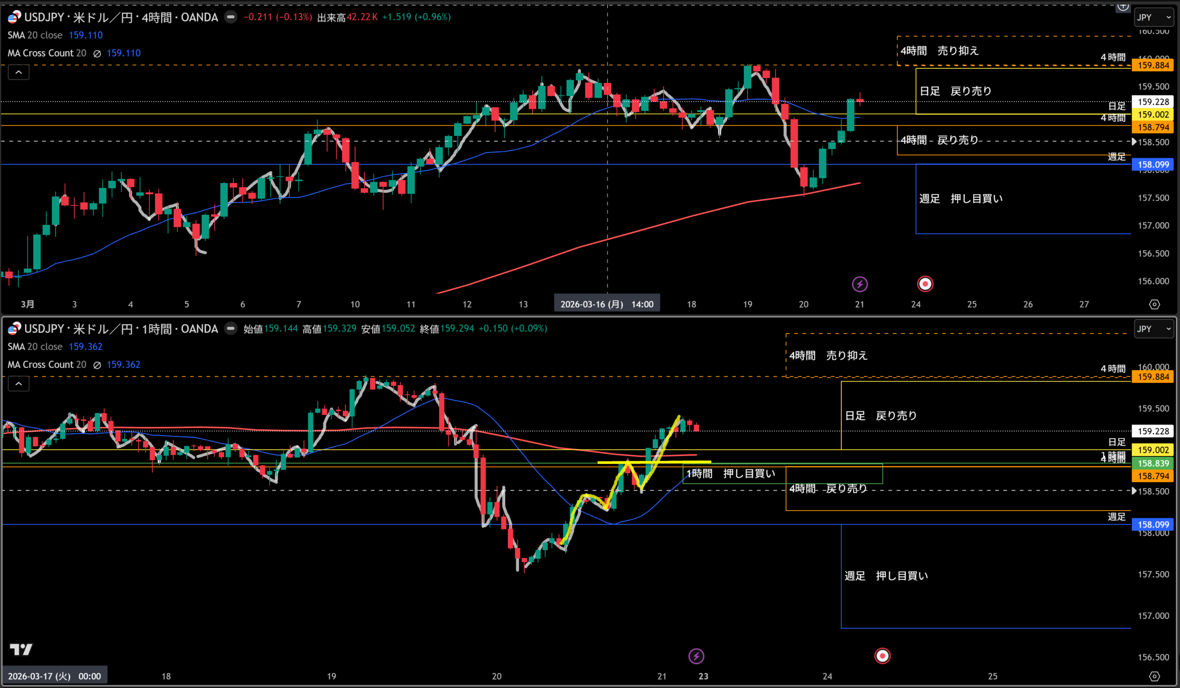Click the SMA 20 close indicator label in bottom chart
This screenshot has height=688, width=1180.
pyautogui.click(x=35, y=347)
